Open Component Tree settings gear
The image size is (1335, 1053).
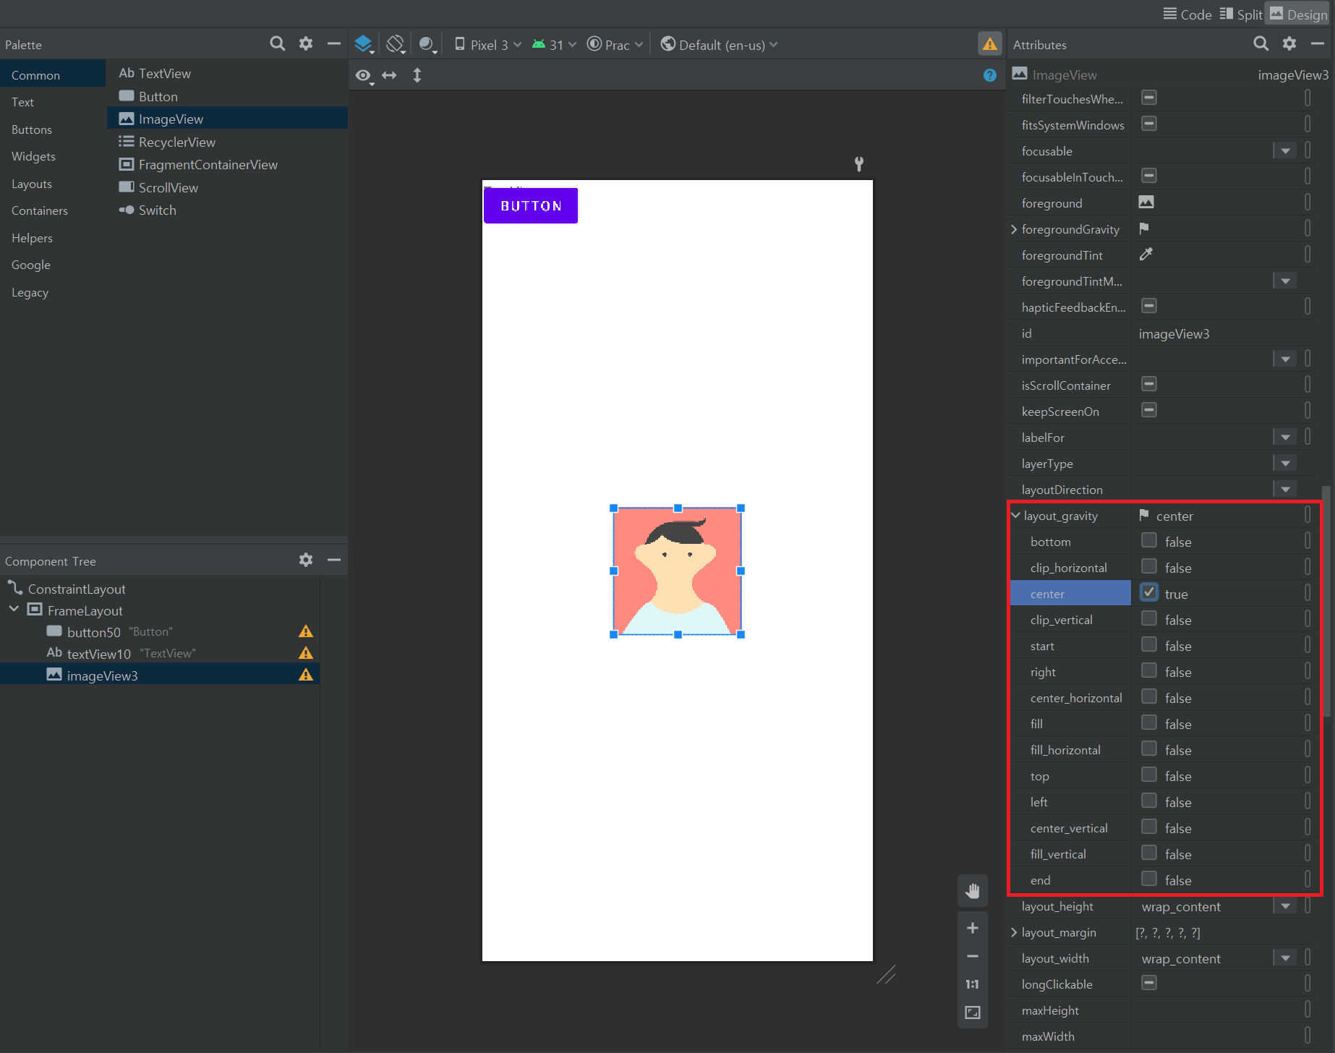306,560
